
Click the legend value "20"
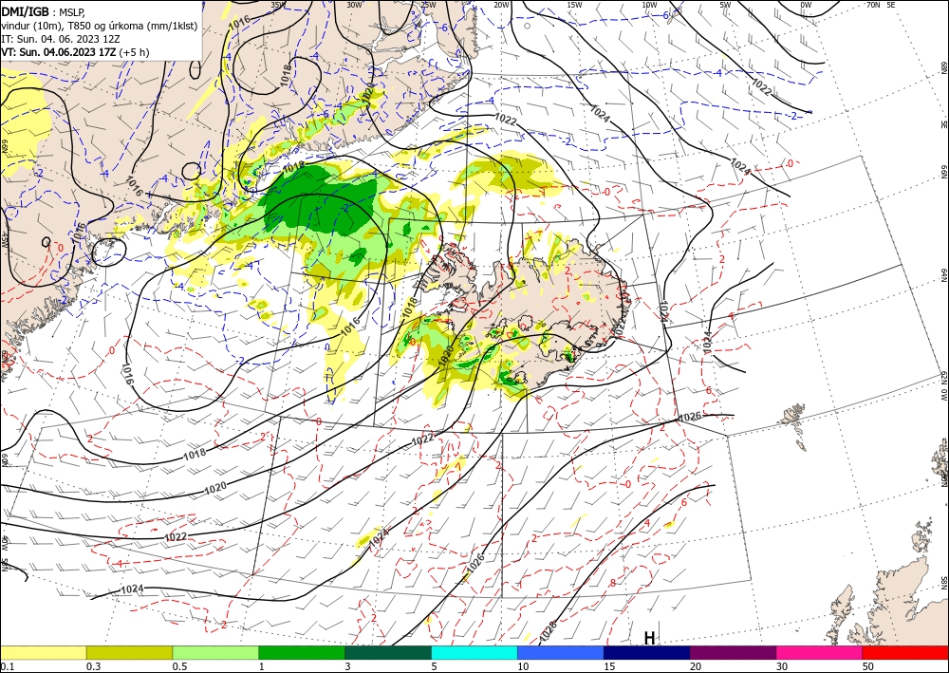click(696, 666)
